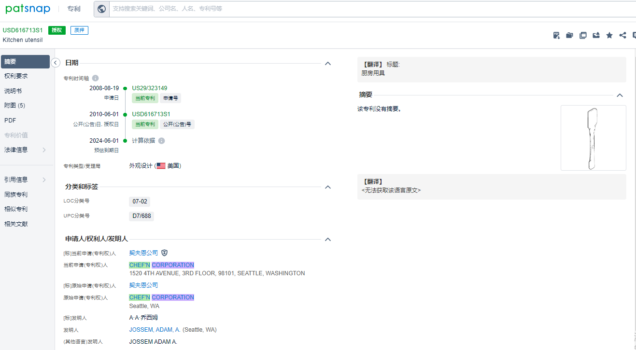Open inventor JOSSEM, ADAM, A. link
The image size is (636, 350).
pos(155,330)
